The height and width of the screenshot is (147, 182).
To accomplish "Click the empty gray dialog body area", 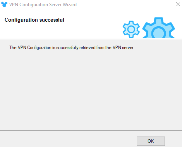I will (91, 90).
